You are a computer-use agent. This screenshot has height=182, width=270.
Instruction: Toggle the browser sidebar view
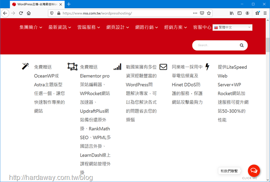pos(239,13)
